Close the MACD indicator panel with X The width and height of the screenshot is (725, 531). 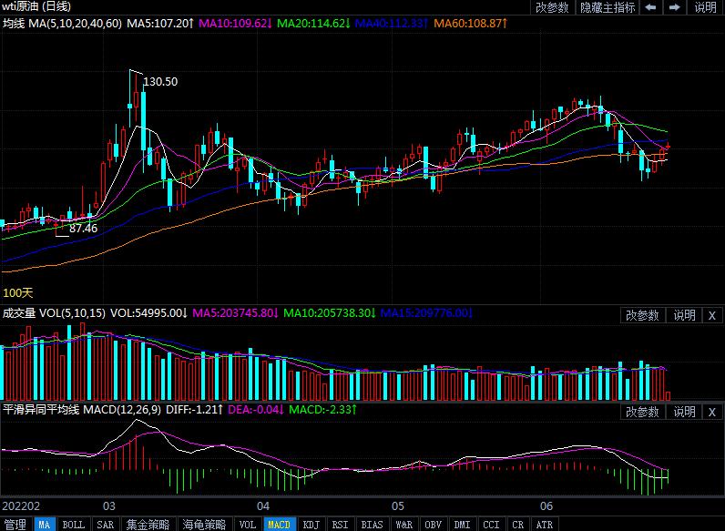[711, 413]
